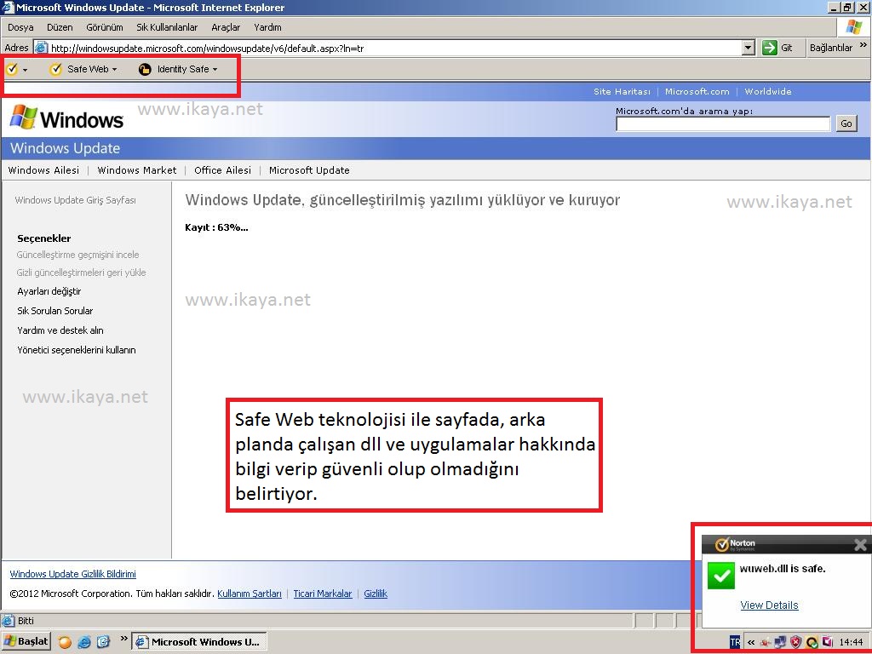Viewport: 872px width, 654px height.
Task: Open the Windows Market navigation item
Action: pyautogui.click(x=137, y=170)
